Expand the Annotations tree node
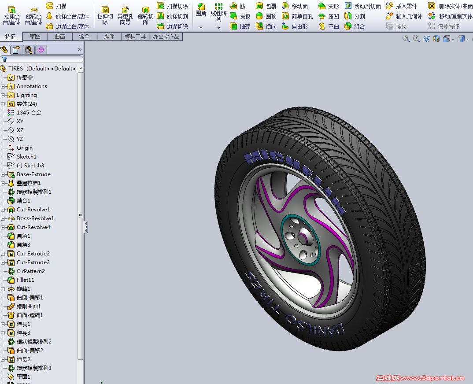This screenshot has height=384, width=473. [x=3, y=87]
